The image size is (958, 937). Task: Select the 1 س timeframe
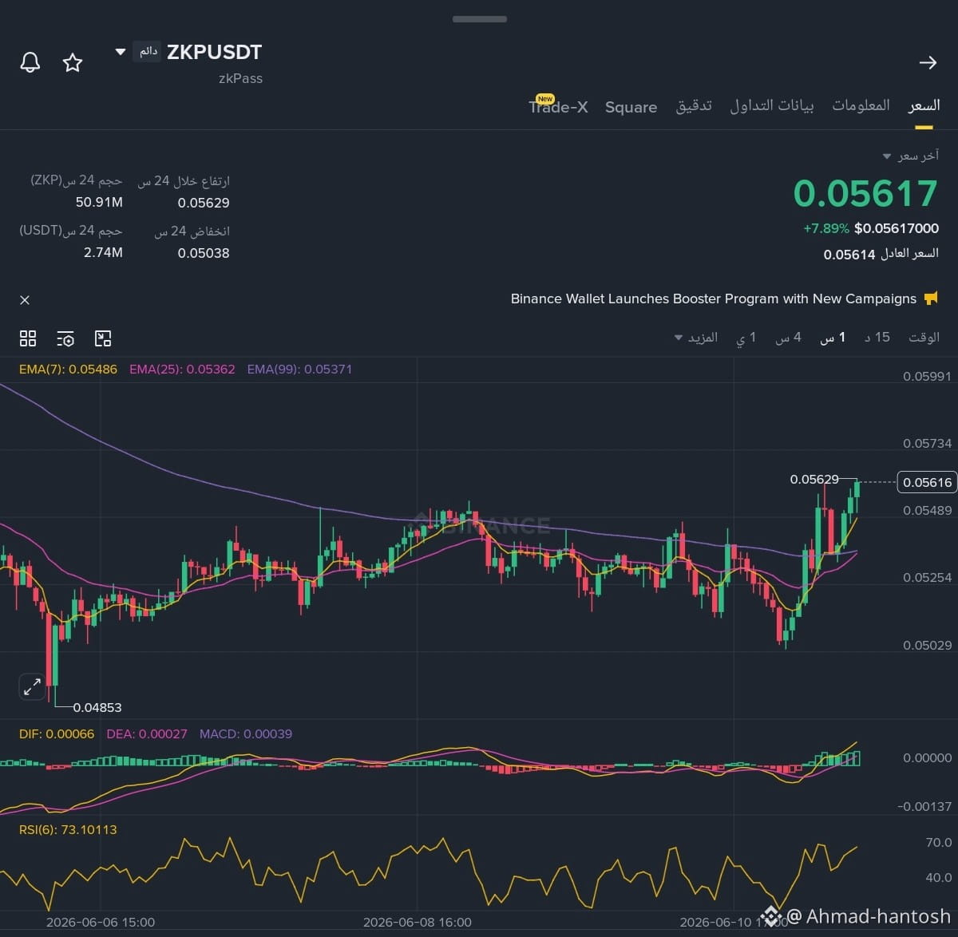[833, 338]
